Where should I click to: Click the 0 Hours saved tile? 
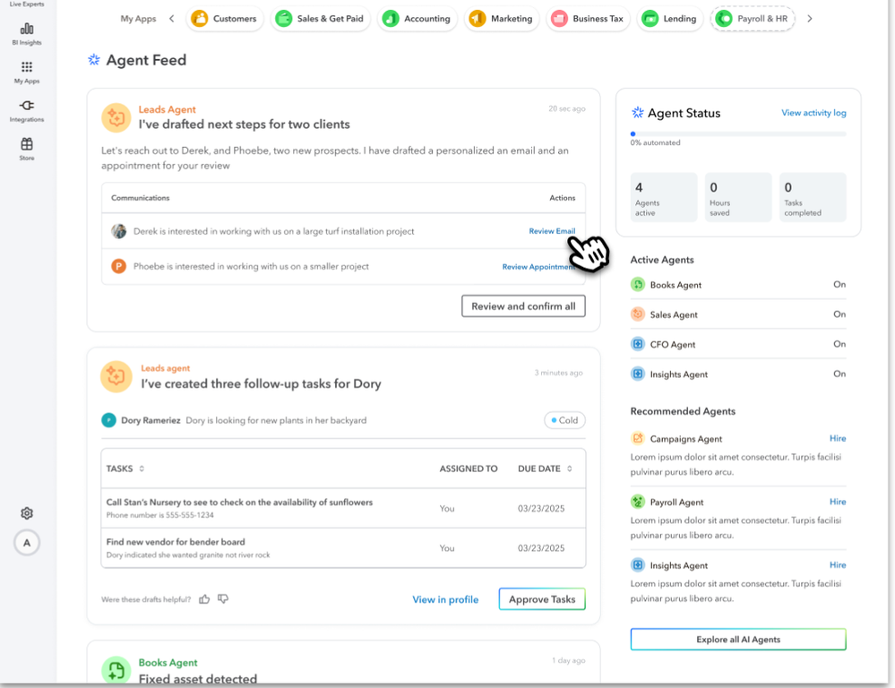[738, 198]
